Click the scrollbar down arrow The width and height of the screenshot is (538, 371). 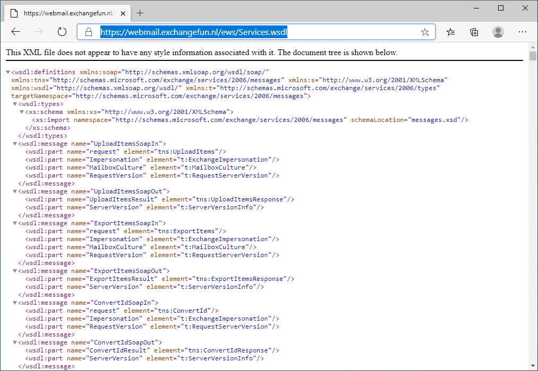(533, 366)
